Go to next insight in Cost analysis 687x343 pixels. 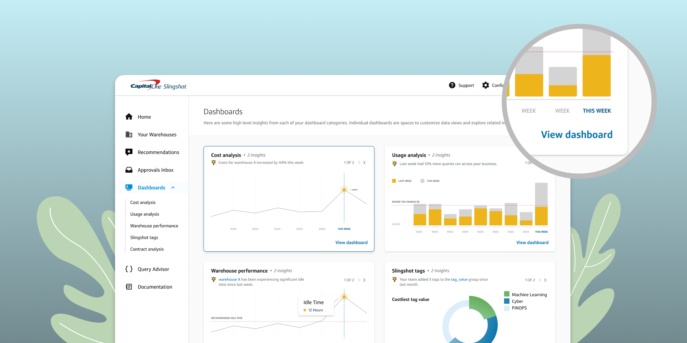(364, 162)
